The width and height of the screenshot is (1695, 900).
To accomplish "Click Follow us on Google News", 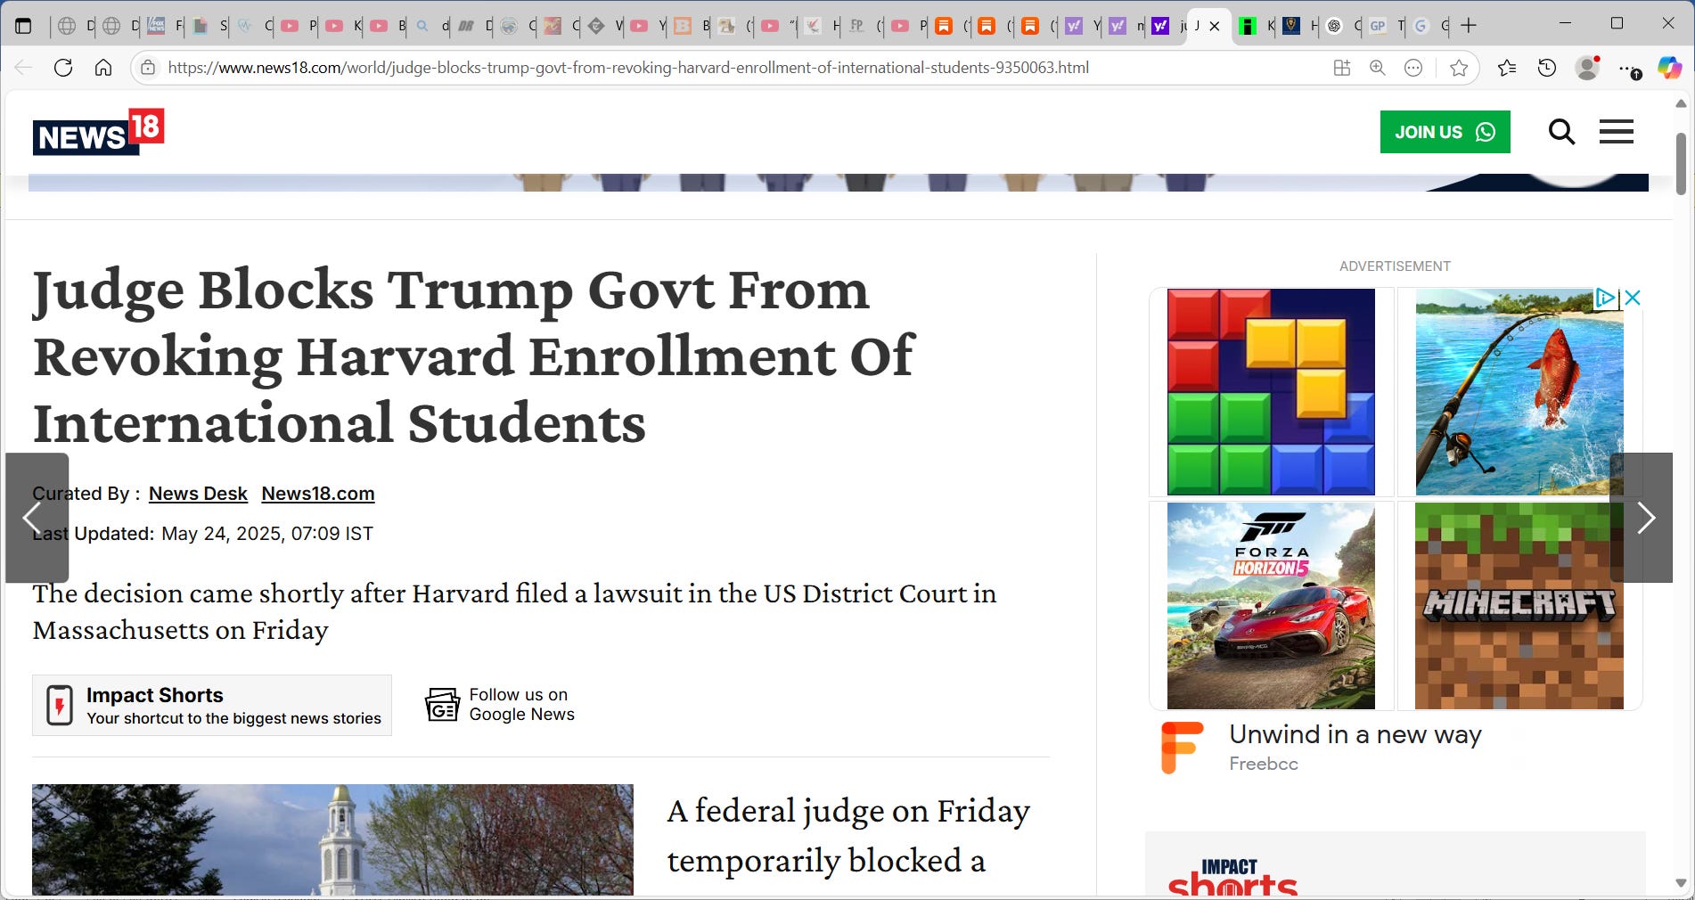I will click(500, 704).
